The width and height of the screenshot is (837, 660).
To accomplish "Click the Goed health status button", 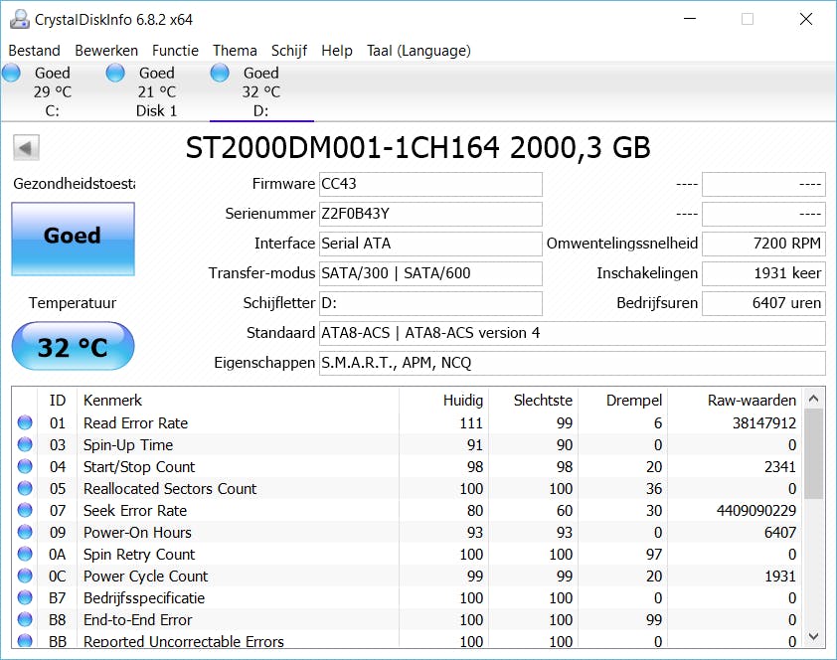I will point(72,240).
